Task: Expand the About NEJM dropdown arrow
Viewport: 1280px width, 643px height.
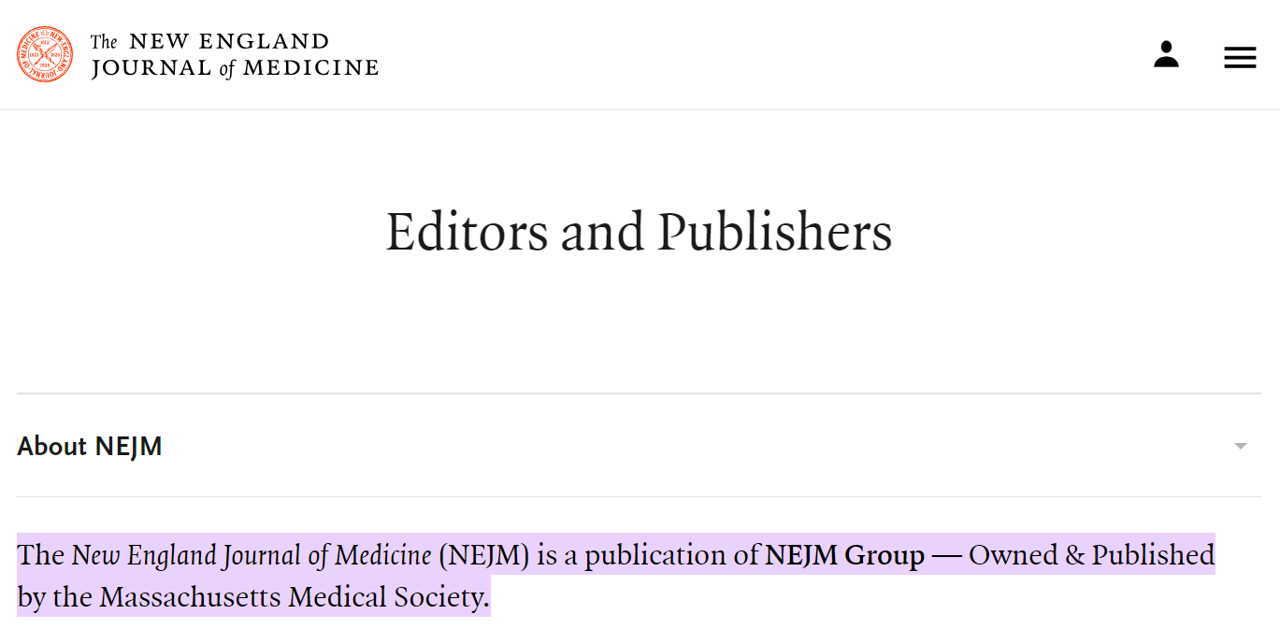Action: (1241, 446)
